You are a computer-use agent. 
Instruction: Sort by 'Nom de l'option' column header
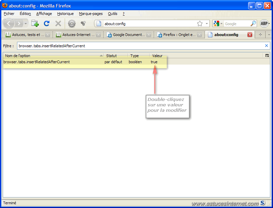click(x=53, y=56)
